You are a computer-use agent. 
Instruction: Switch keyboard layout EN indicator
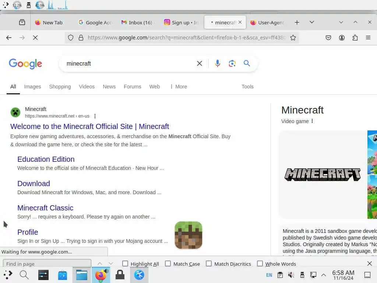(269, 275)
